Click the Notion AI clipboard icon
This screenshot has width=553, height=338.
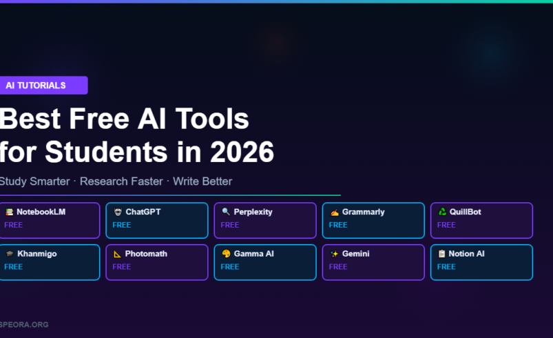(x=441, y=254)
